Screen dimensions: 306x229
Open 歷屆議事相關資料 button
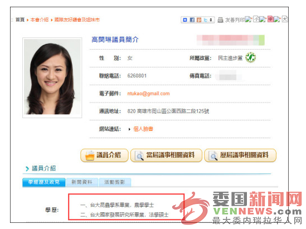click(240, 155)
